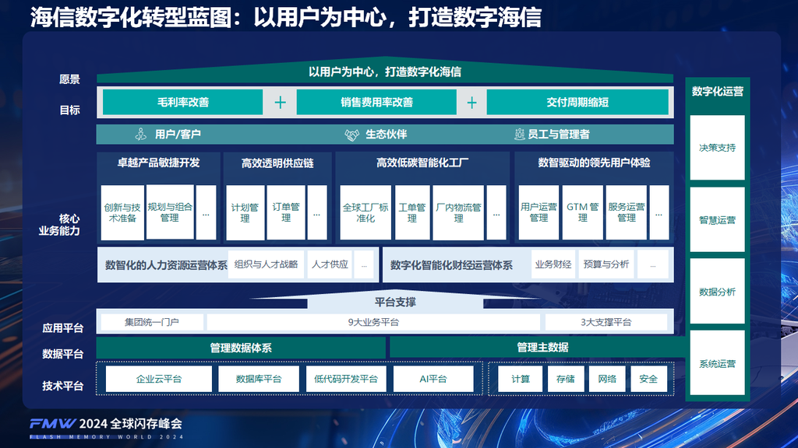Click the employee icon beside 员工与管理者
Image resolution: width=798 pixels, height=448 pixels.
[x=519, y=134]
